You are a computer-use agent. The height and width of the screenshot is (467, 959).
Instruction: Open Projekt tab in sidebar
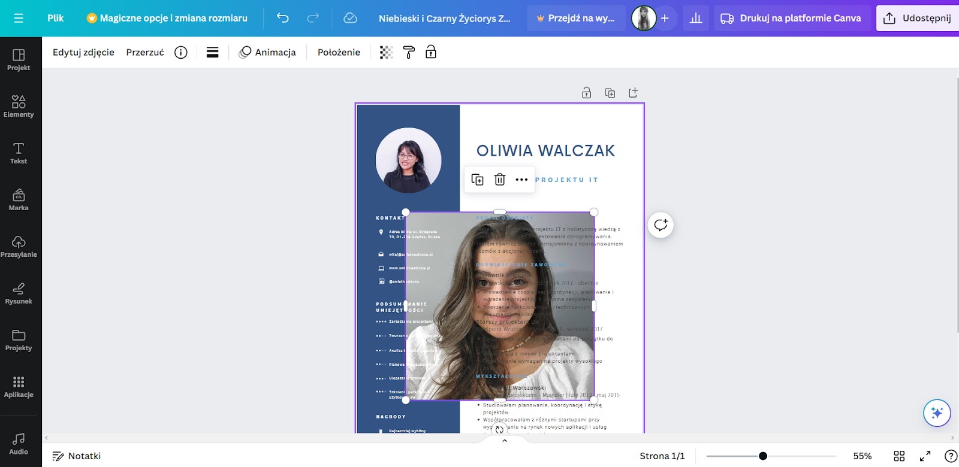click(x=19, y=60)
